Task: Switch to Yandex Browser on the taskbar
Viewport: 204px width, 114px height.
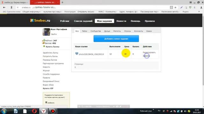Action: [x=44, y=111]
